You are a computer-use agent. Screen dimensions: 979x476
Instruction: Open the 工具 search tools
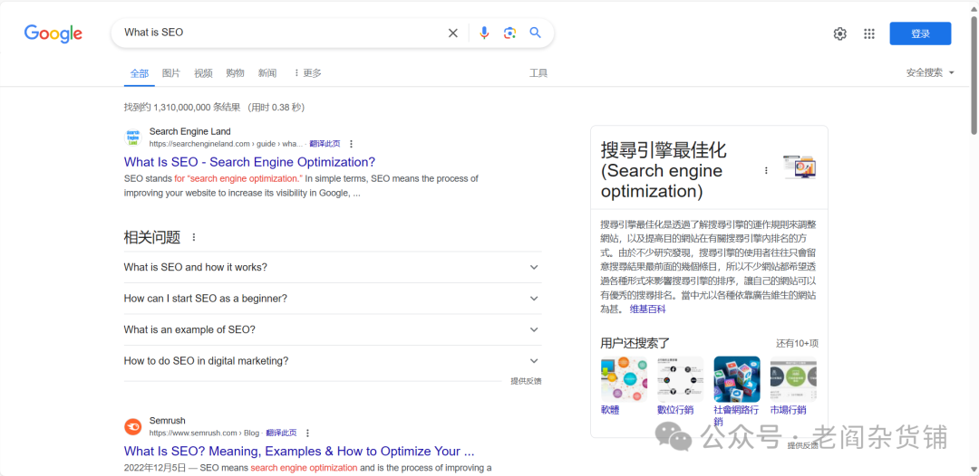[538, 73]
